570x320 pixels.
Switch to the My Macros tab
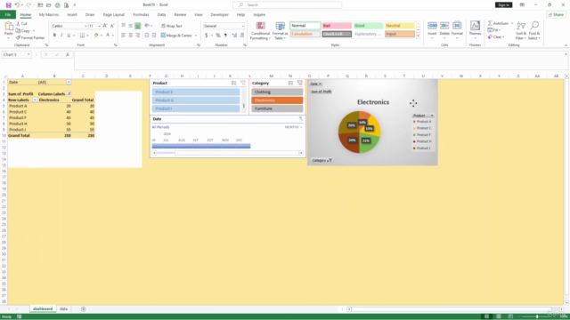[49, 14]
